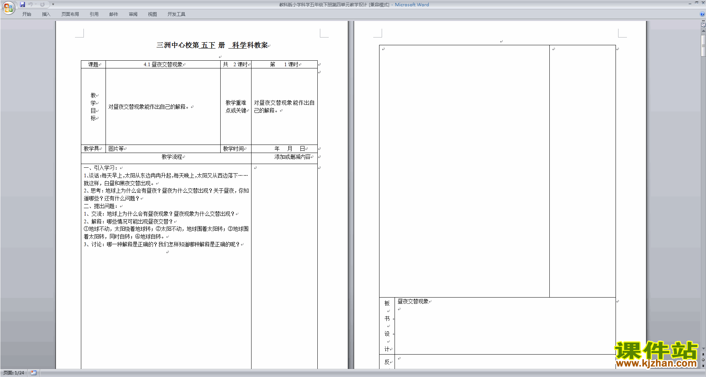Click the cell 第 1 课时

coord(284,64)
